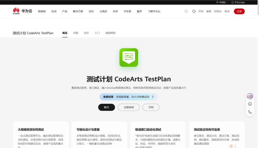The width and height of the screenshot is (259, 148).
Task: Click the 大规模高效协同测试 card title
Action: 31,130
